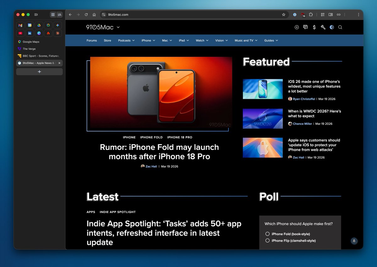Open the Forums nav item

coord(92,40)
